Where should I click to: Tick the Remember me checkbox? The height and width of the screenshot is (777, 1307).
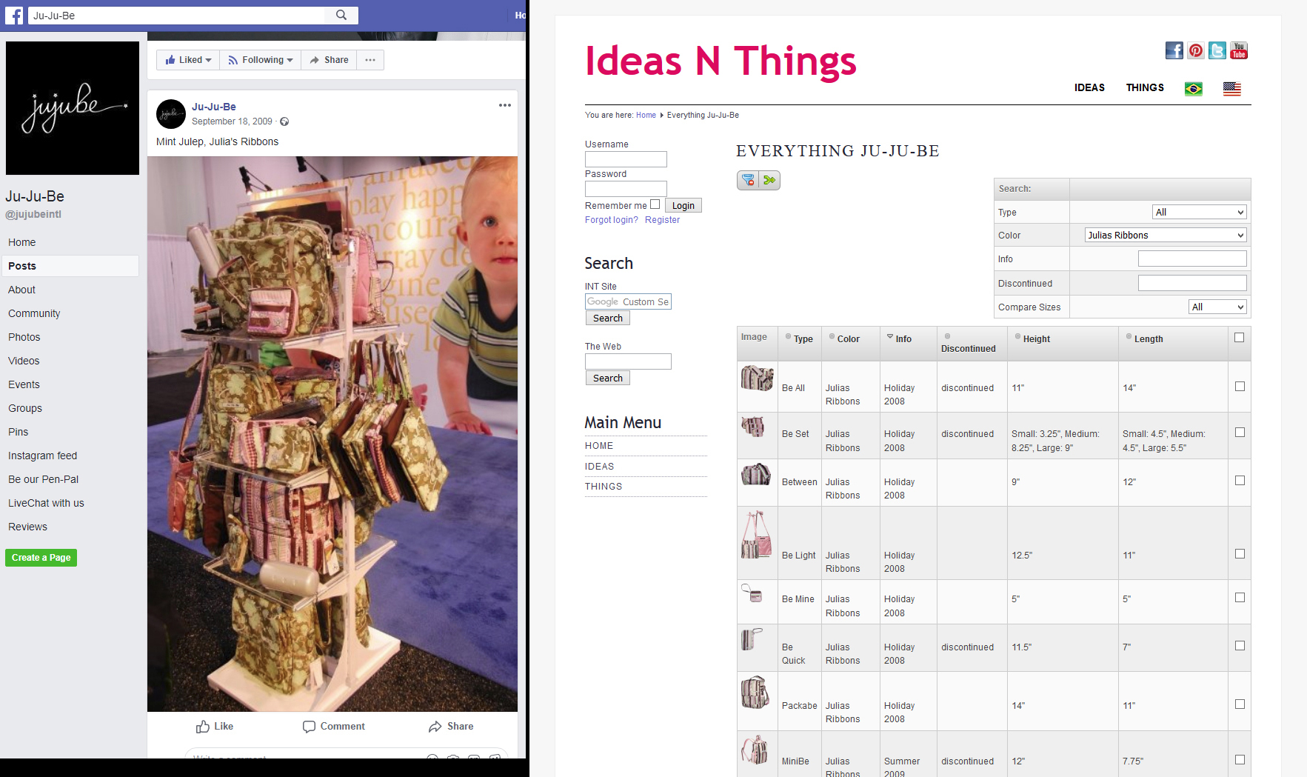[x=655, y=204]
